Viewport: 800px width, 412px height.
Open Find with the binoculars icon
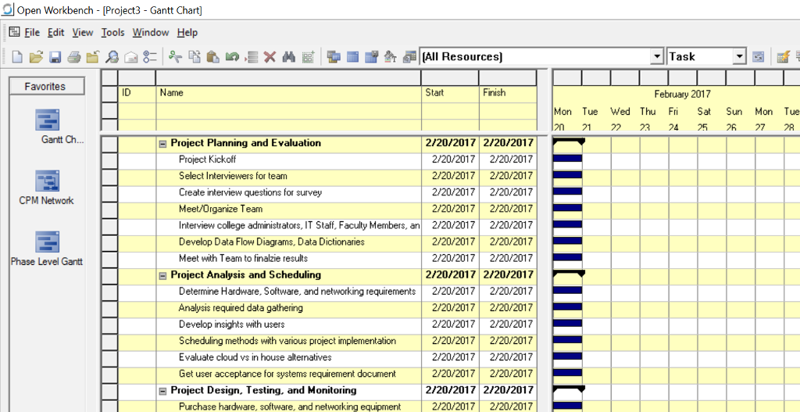point(289,56)
